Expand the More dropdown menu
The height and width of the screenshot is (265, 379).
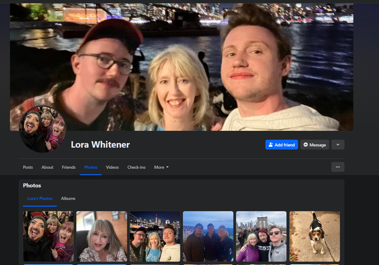click(x=161, y=167)
